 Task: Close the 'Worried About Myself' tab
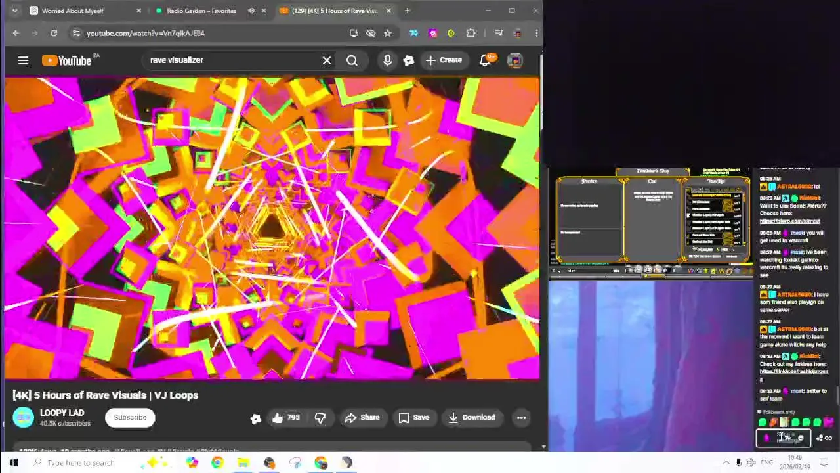[138, 11]
